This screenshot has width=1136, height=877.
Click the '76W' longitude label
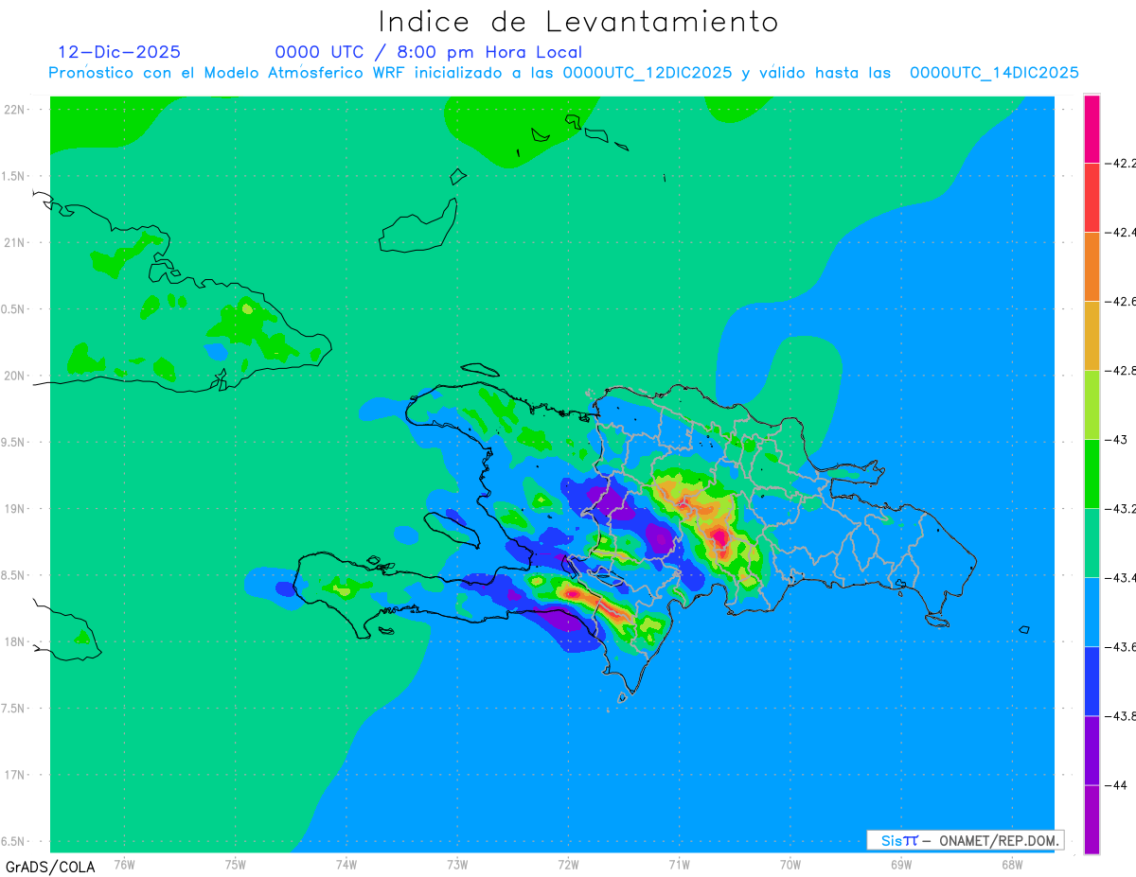[124, 864]
